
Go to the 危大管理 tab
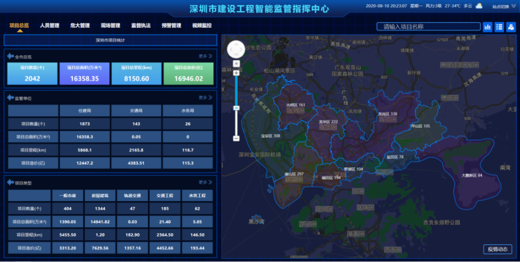point(80,25)
